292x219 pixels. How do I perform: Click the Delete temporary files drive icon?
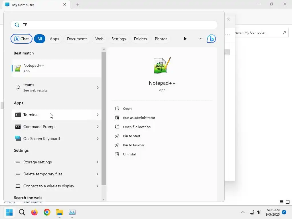(18, 174)
